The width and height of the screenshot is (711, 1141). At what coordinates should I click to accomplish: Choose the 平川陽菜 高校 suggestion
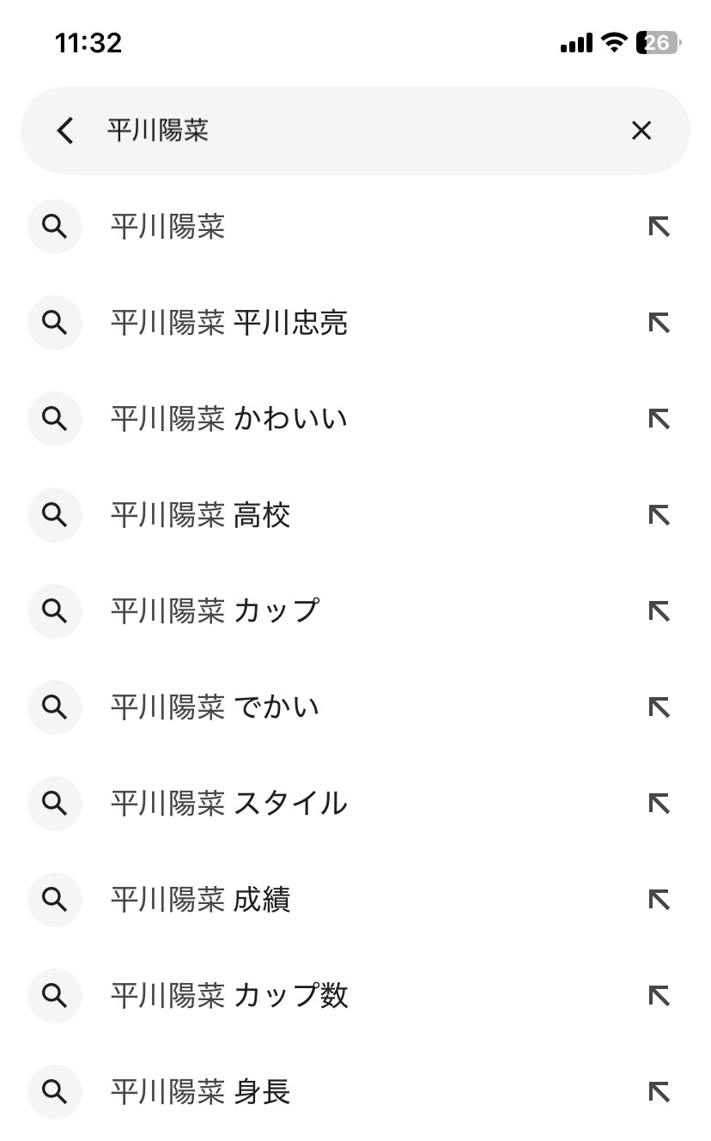coord(200,515)
